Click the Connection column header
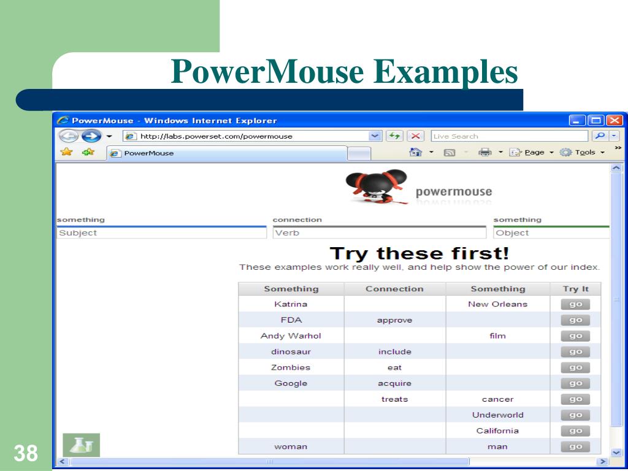The height and width of the screenshot is (471, 628). click(x=394, y=289)
